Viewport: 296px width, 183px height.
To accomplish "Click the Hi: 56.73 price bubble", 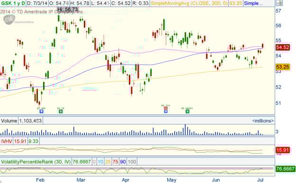I will pyautogui.click(x=67, y=9).
